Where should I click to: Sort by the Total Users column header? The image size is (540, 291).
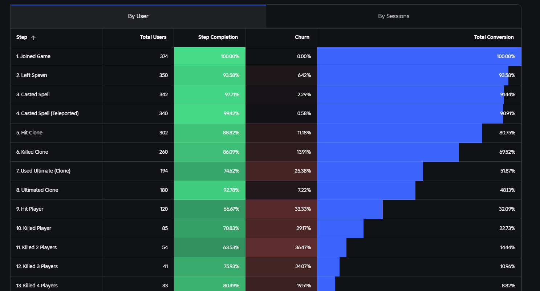pyautogui.click(x=153, y=37)
